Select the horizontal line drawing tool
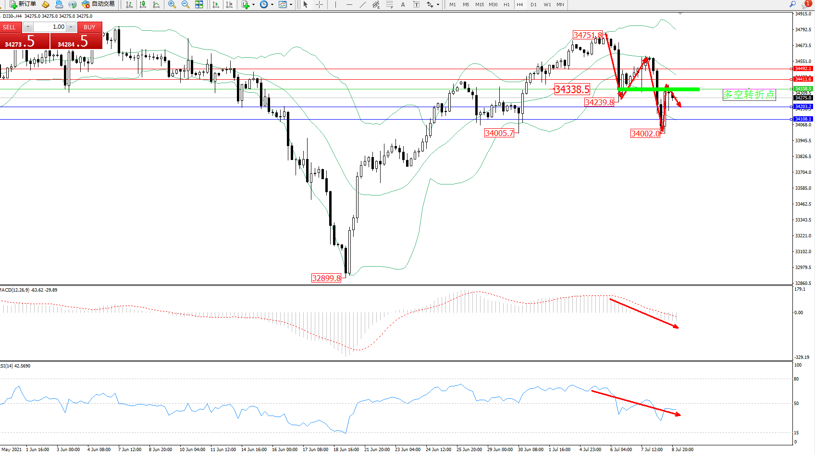This screenshot has height=454, width=815. (349, 4)
